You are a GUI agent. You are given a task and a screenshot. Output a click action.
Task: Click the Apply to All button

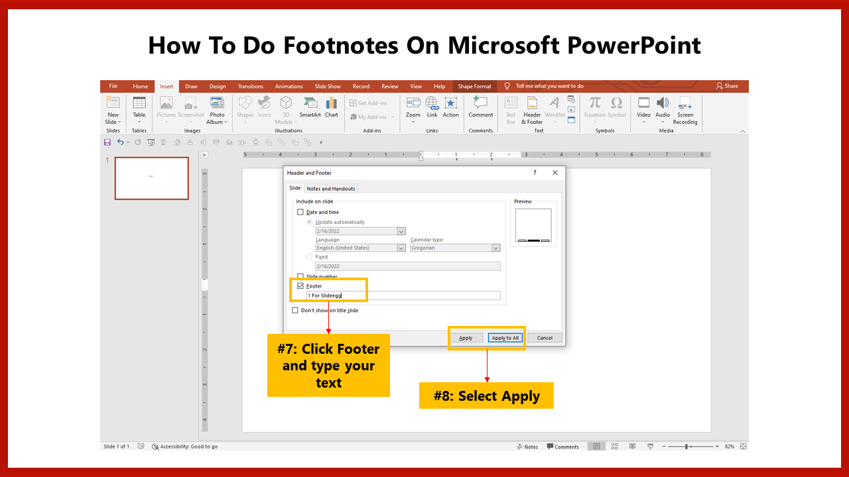coord(505,338)
